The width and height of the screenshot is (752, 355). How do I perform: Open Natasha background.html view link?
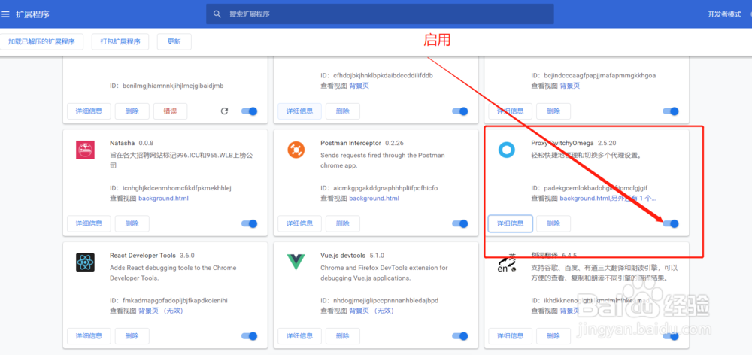pyautogui.click(x=163, y=198)
